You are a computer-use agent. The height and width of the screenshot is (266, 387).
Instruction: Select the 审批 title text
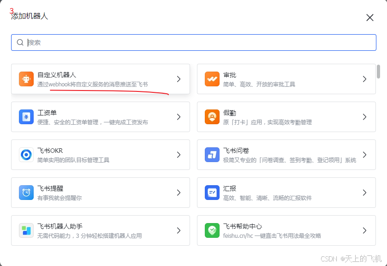[x=230, y=75]
